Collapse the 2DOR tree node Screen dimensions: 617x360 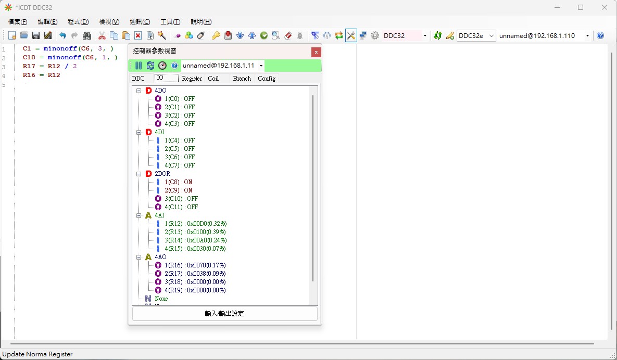coord(138,174)
